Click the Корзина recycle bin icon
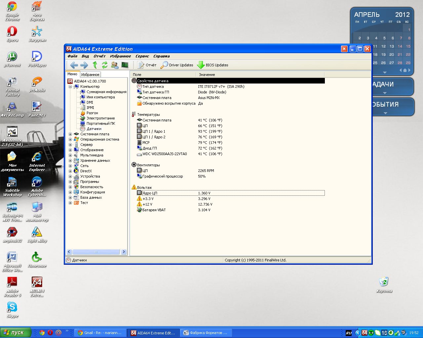Viewport: 423px width, 338px height. point(384,285)
